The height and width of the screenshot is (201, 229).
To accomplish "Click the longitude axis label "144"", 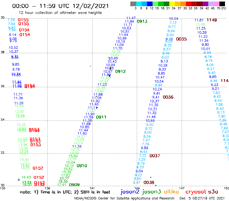I will pos(137,188).
